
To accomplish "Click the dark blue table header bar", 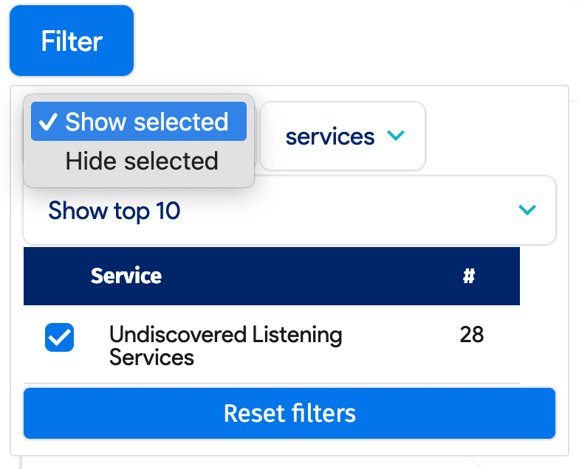I will (x=295, y=277).
